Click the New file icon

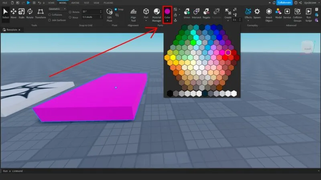pyautogui.click(x=12, y=3)
